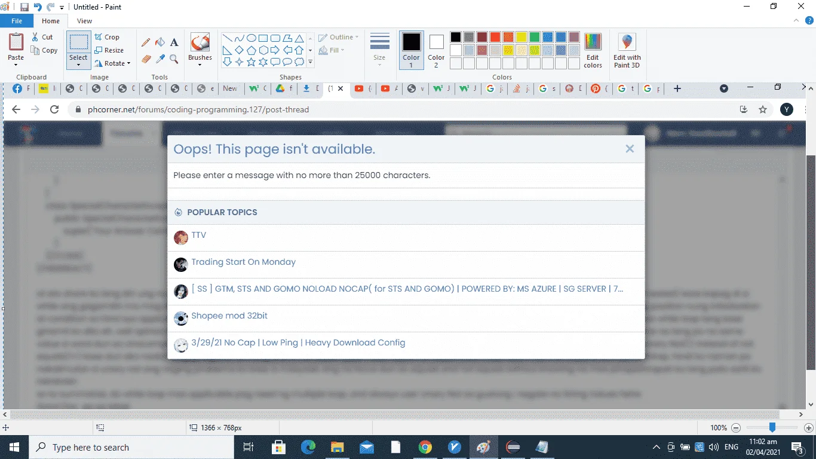The width and height of the screenshot is (816, 459).
Task: Choose the Oval shape
Action: pos(251,38)
